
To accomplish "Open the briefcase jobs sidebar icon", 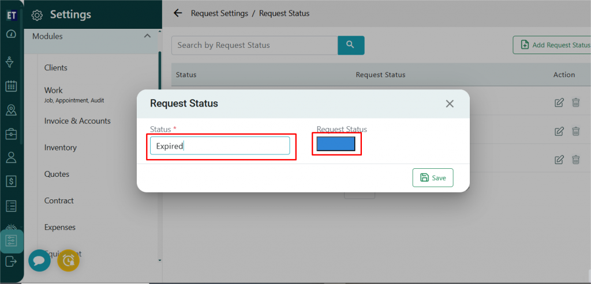I will (11, 134).
